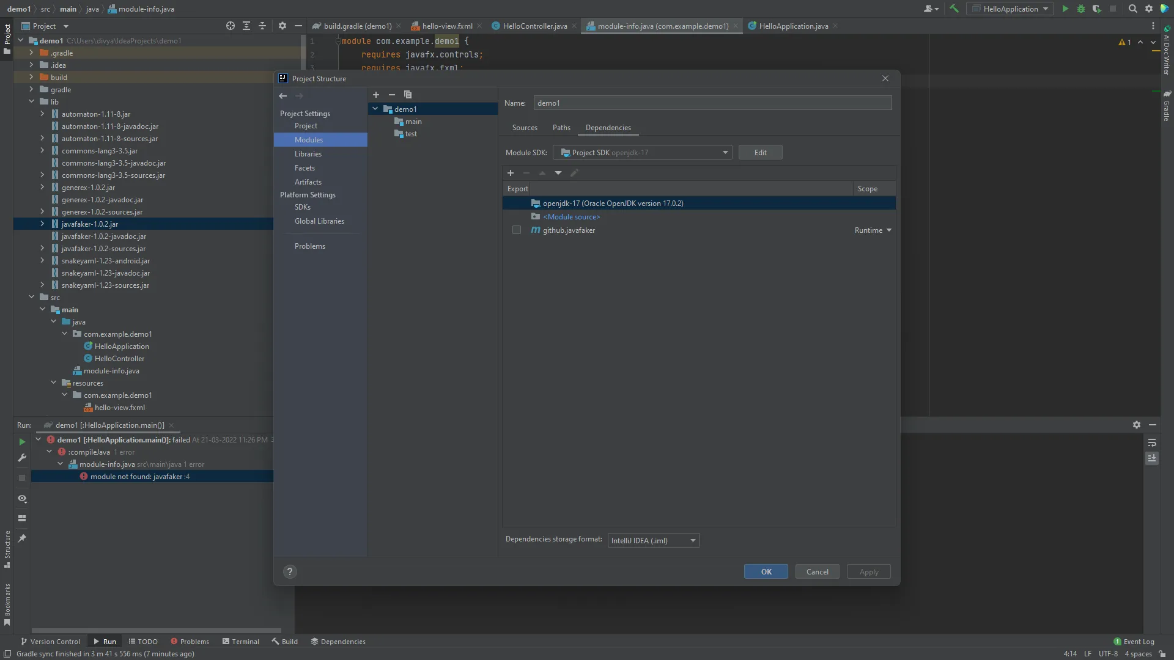Open the HelloController.java editor tab
The width and height of the screenshot is (1174, 660).
(534, 26)
